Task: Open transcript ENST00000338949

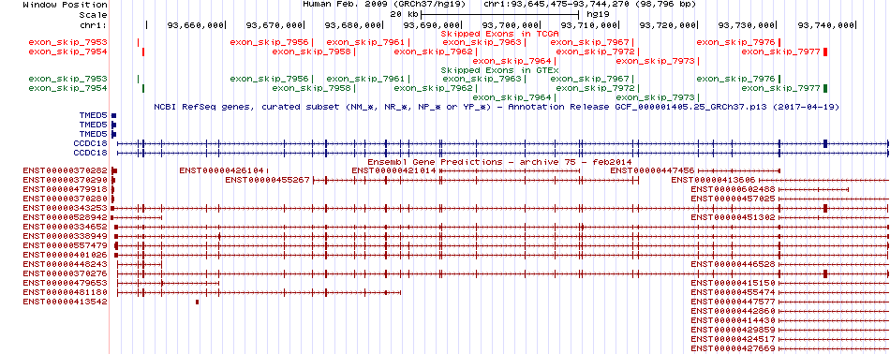Action: pos(66,236)
